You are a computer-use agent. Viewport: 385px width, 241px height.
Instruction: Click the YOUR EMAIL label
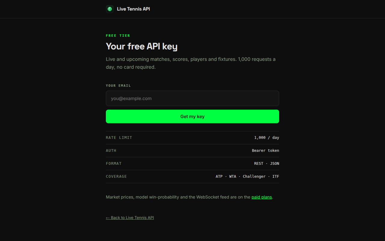118,86
